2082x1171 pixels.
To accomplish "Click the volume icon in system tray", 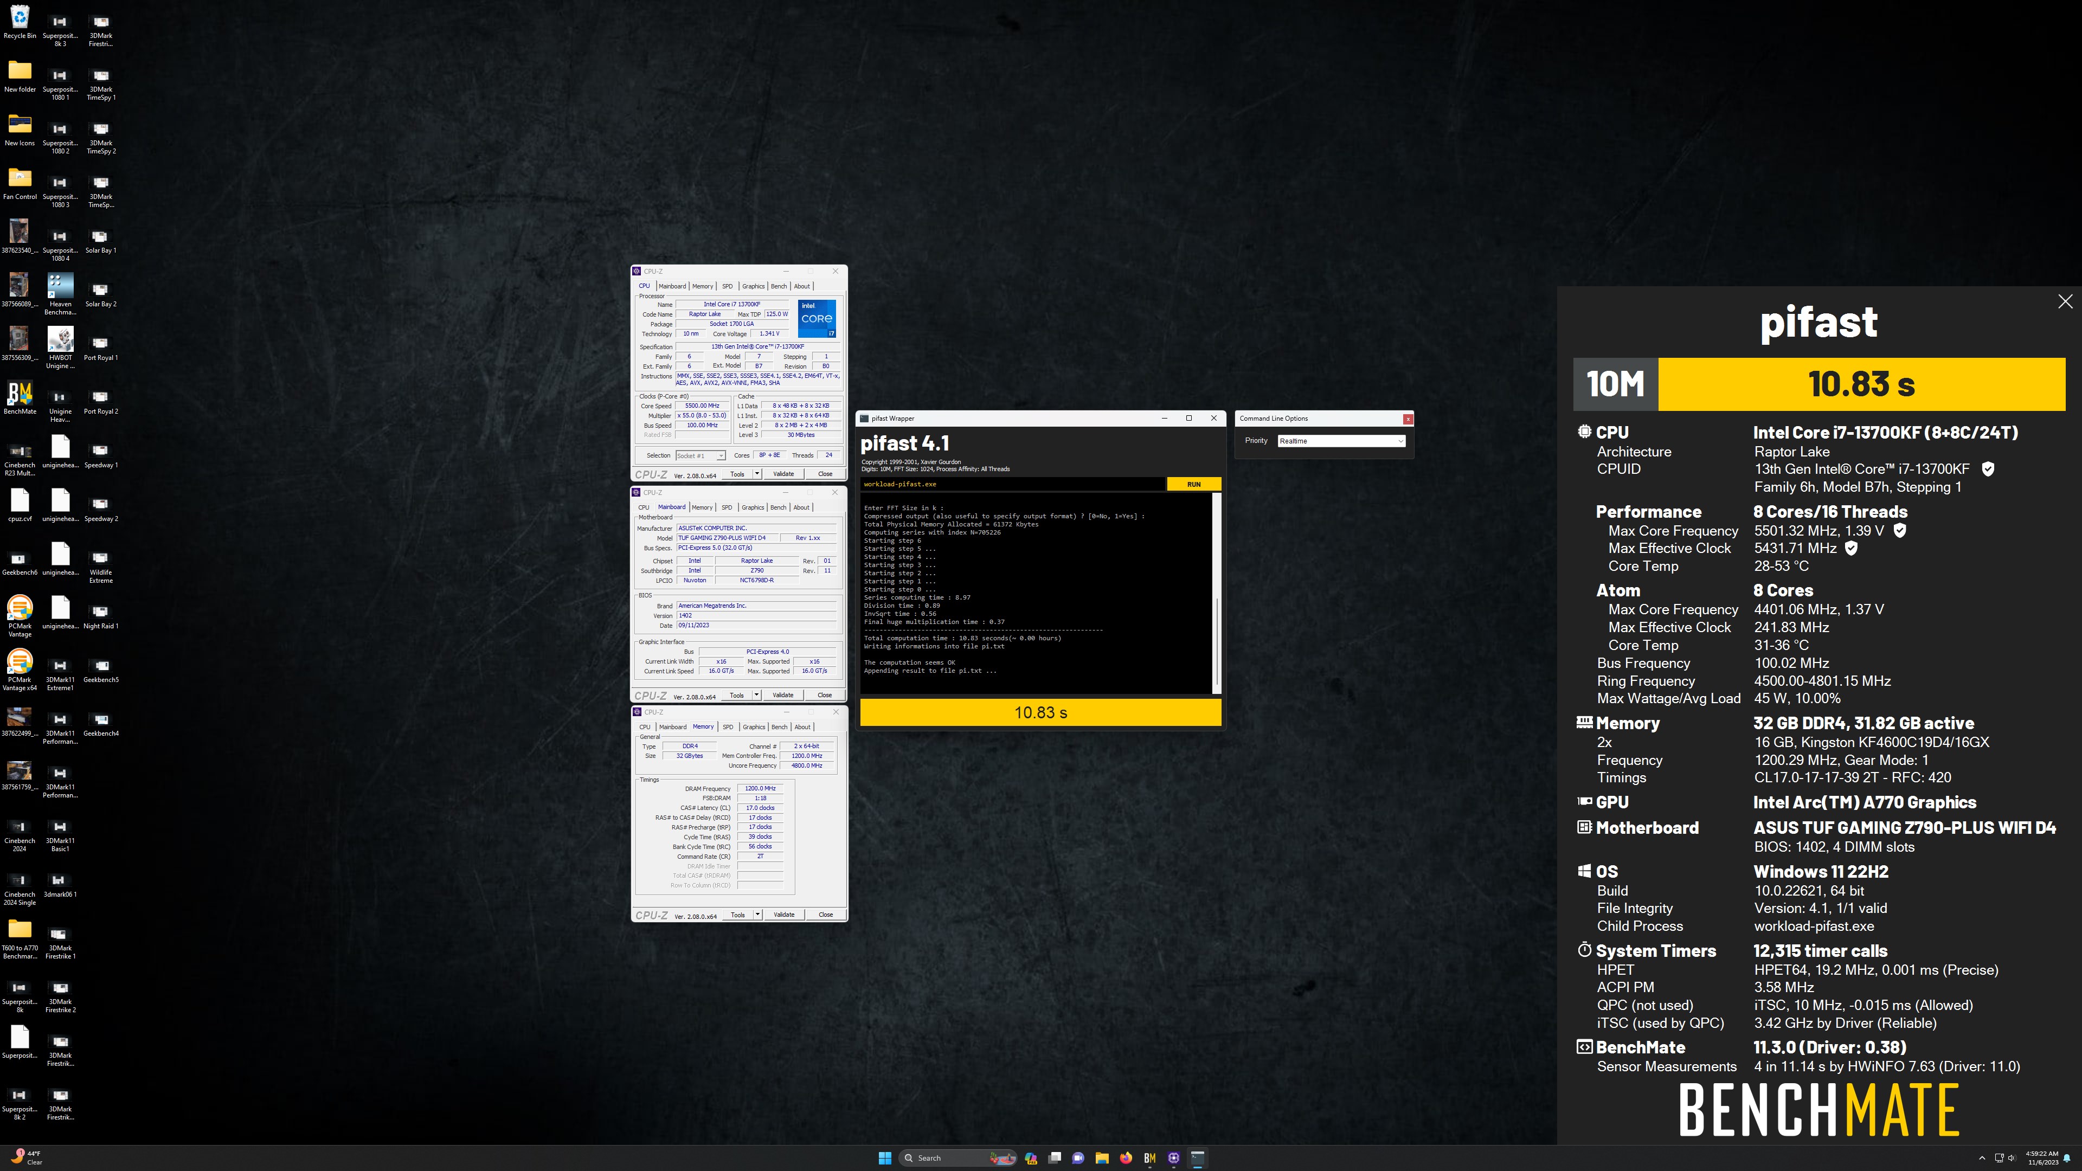I will point(2011,1158).
